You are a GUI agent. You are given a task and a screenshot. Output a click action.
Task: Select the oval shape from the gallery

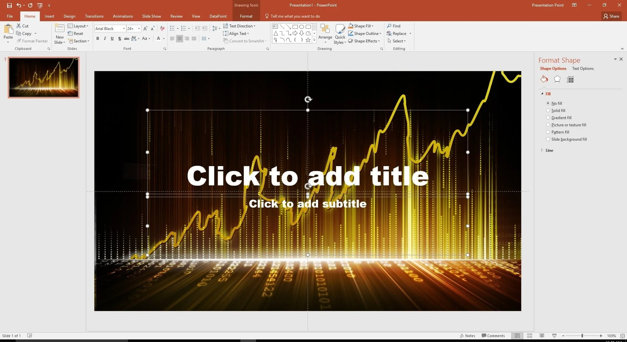click(302, 26)
